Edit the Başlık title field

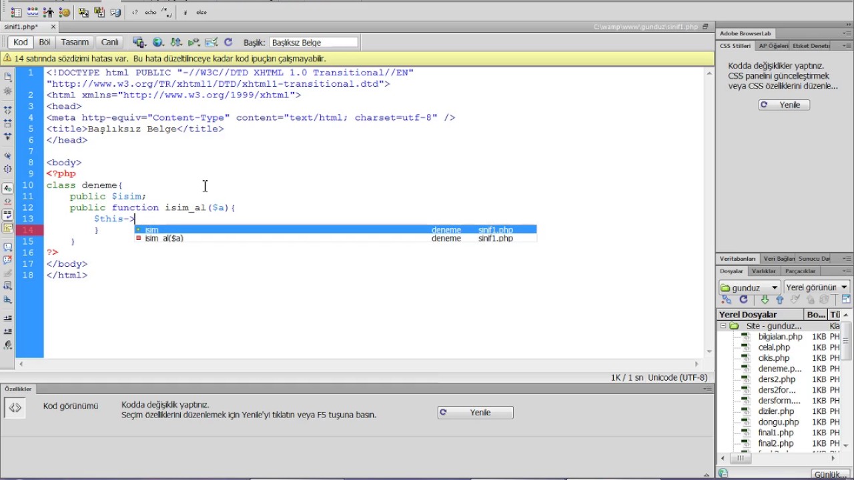(313, 42)
